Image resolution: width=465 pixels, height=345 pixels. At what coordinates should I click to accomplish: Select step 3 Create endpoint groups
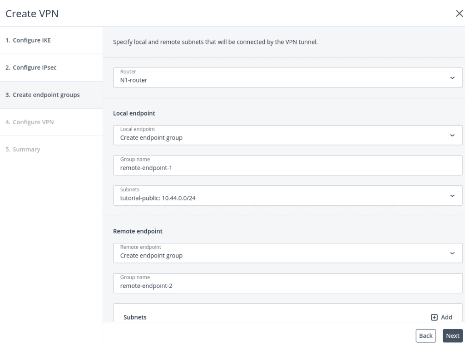51,95
